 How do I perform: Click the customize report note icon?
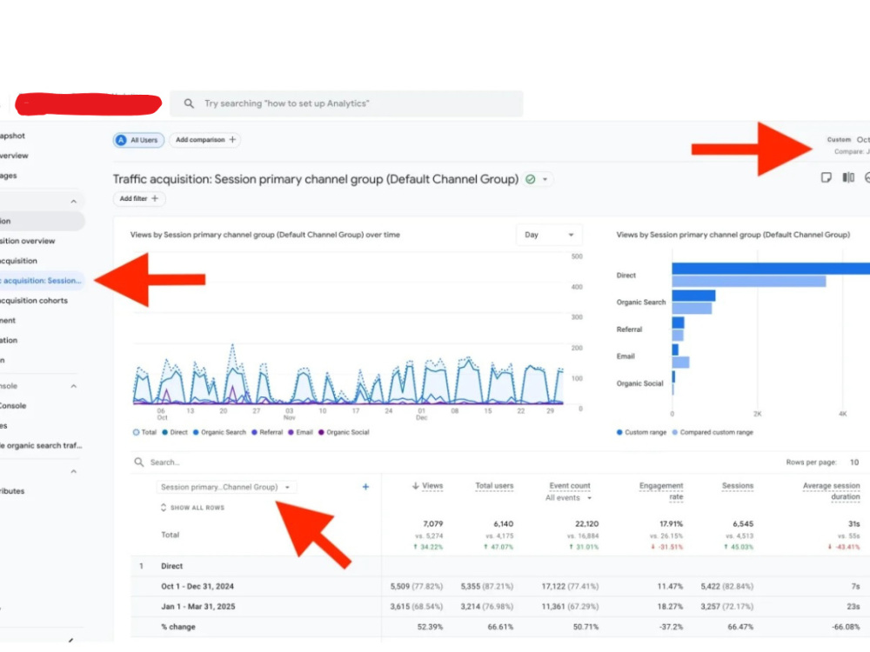pyautogui.click(x=826, y=177)
